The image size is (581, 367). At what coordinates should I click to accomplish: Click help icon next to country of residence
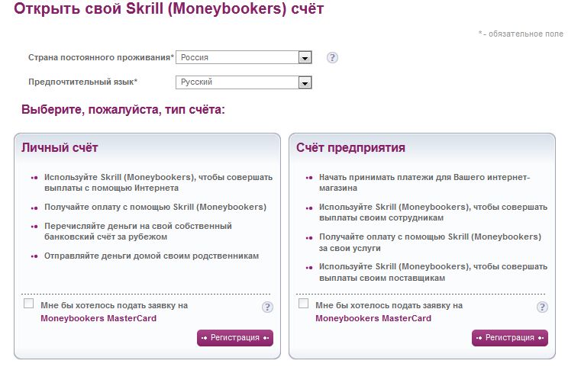[332, 58]
